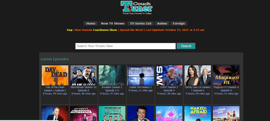
Task: Open the Inside Job poster thumbnail
Action: pos(140,75)
